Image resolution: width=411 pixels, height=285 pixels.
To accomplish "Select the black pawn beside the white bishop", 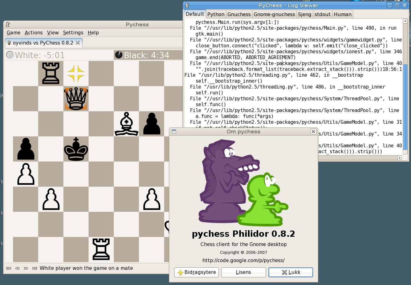I will click(x=152, y=124).
